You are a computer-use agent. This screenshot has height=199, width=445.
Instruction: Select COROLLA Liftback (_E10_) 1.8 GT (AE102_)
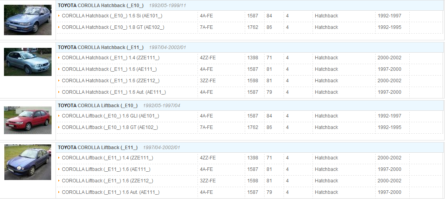[x=110, y=127]
